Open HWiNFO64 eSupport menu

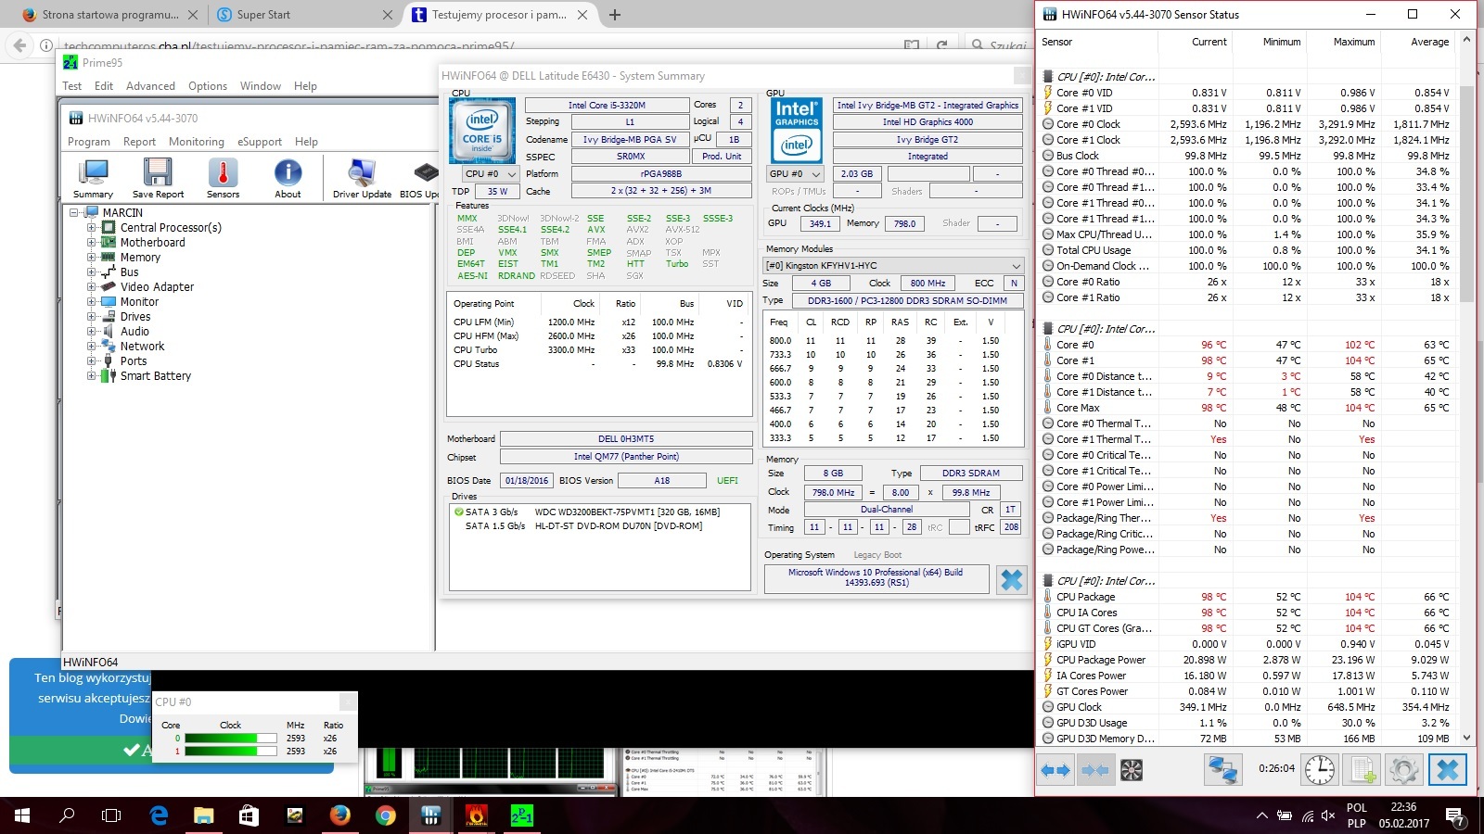pyautogui.click(x=260, y=142)
